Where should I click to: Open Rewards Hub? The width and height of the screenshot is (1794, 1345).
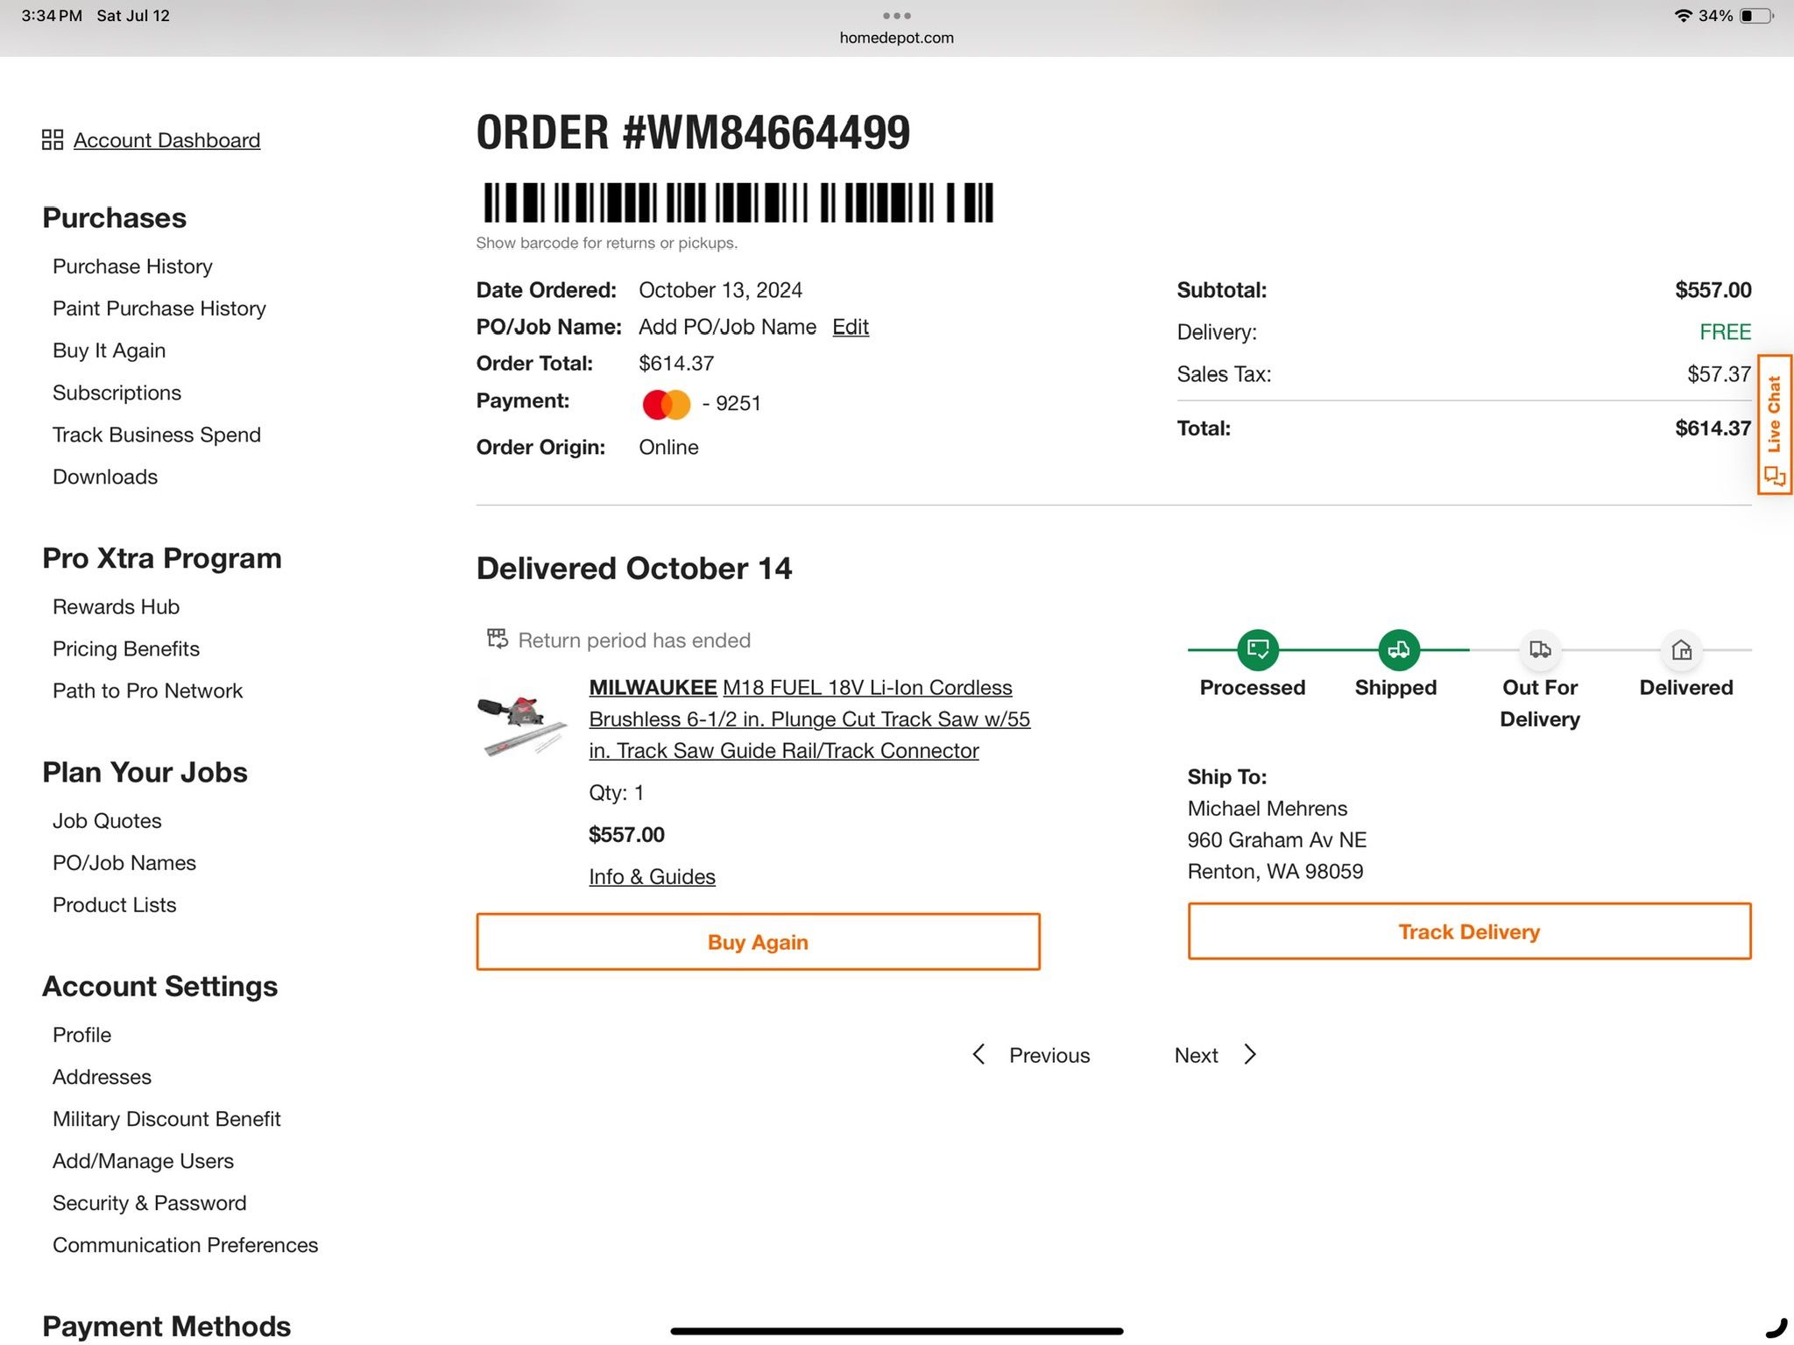(116, 606)
